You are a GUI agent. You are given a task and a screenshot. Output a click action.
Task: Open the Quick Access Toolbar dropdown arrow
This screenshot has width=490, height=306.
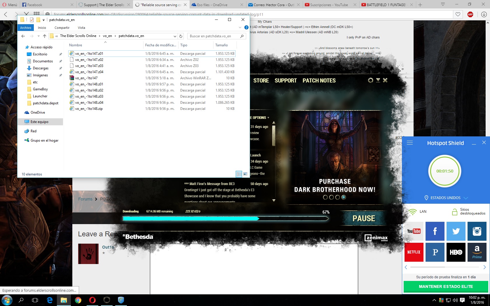[43, 20]
